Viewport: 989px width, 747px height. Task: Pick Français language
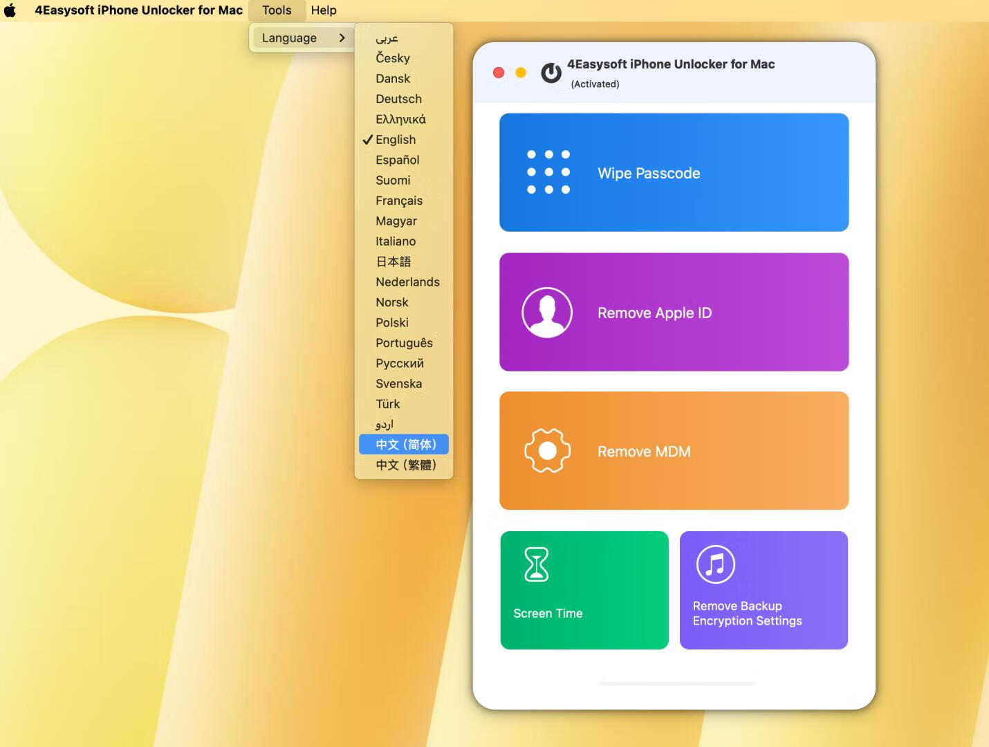tap(404, 201)
